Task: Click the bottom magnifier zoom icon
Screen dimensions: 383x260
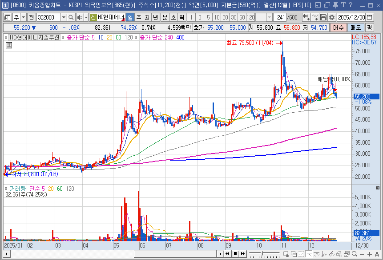Action: point(354,254)
